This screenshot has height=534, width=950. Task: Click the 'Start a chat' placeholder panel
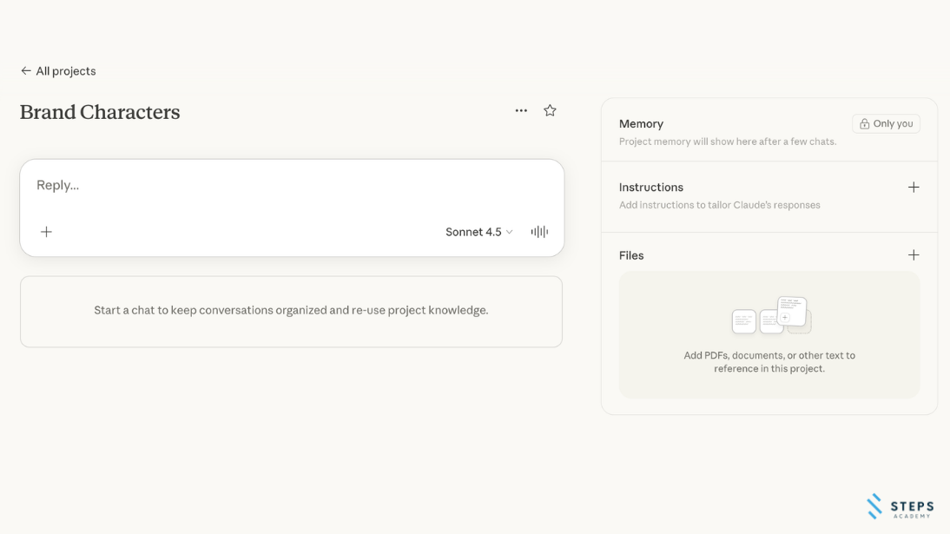pos(291,311)
